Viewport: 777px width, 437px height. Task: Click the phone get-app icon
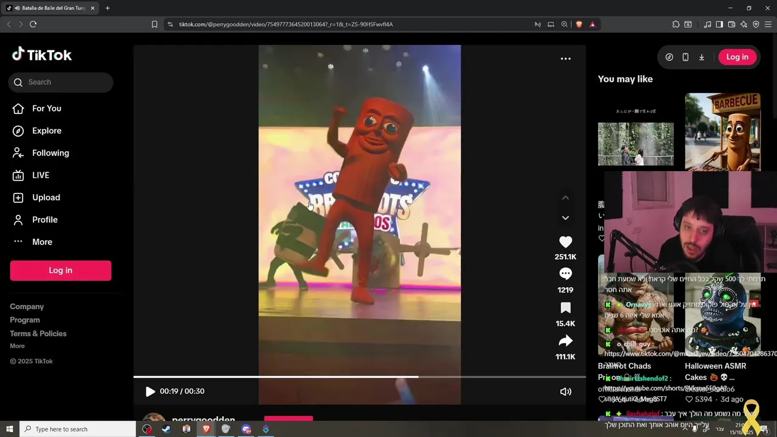pos(685,57)
